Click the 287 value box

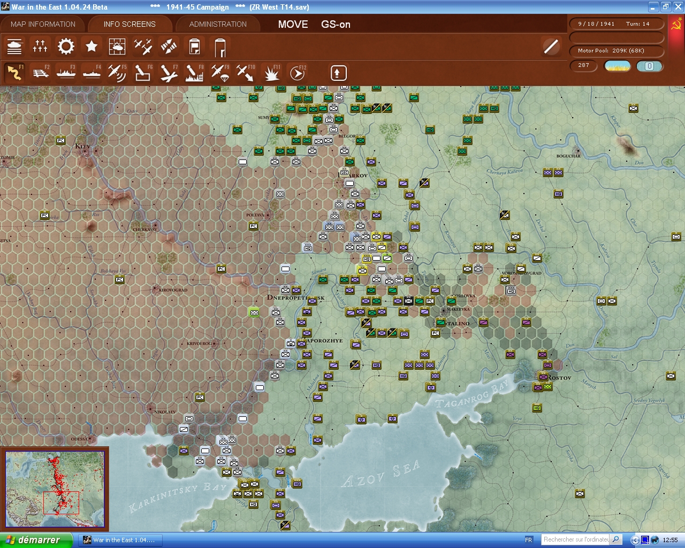tap(584, 65)
